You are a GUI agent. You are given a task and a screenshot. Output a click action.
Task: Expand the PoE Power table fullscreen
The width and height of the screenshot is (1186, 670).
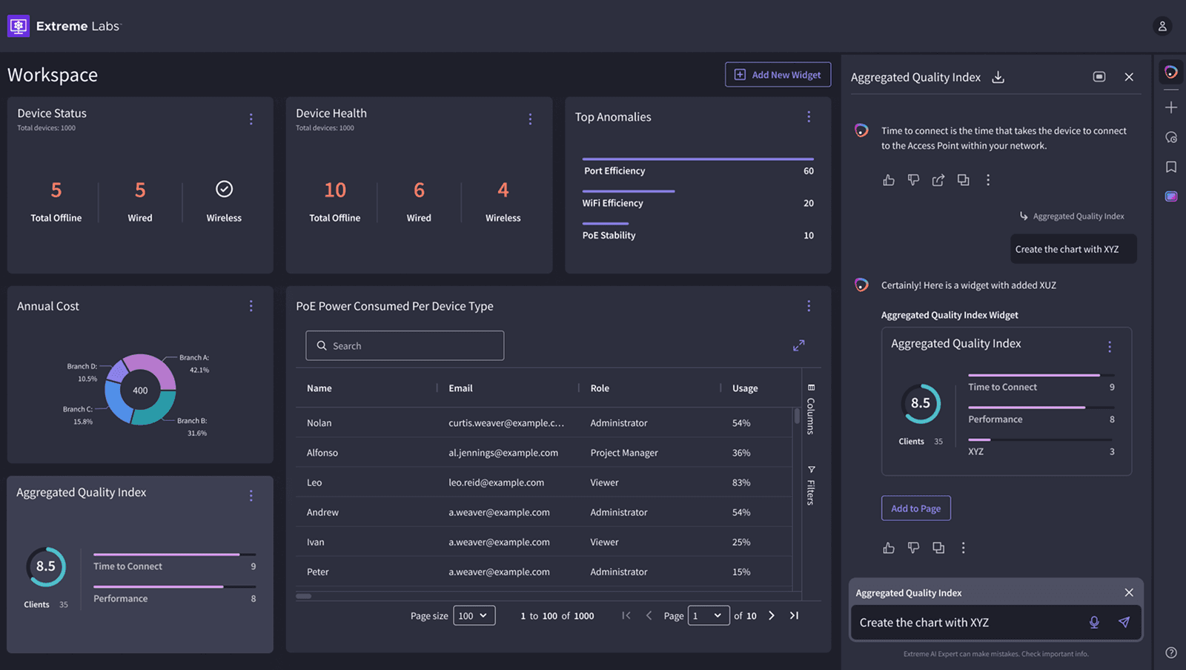[x=799, y=345]
